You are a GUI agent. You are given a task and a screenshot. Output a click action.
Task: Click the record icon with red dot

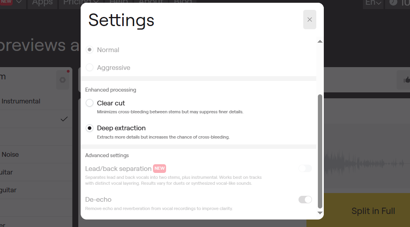pyautogui.click(x=63, y=80)
